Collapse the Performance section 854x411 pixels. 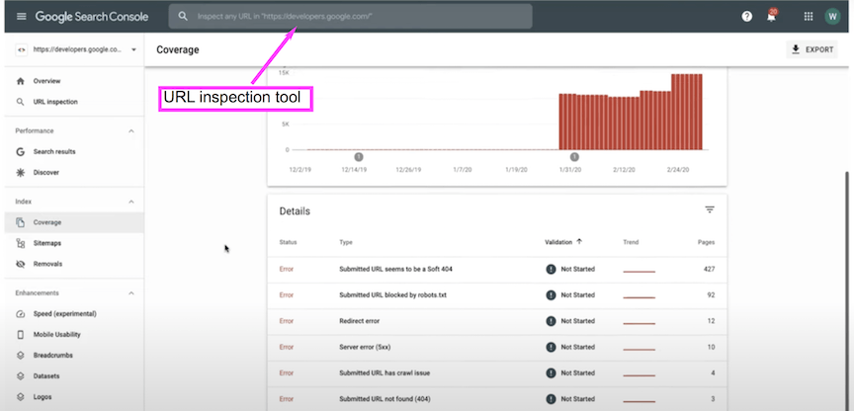pos(131,131)
